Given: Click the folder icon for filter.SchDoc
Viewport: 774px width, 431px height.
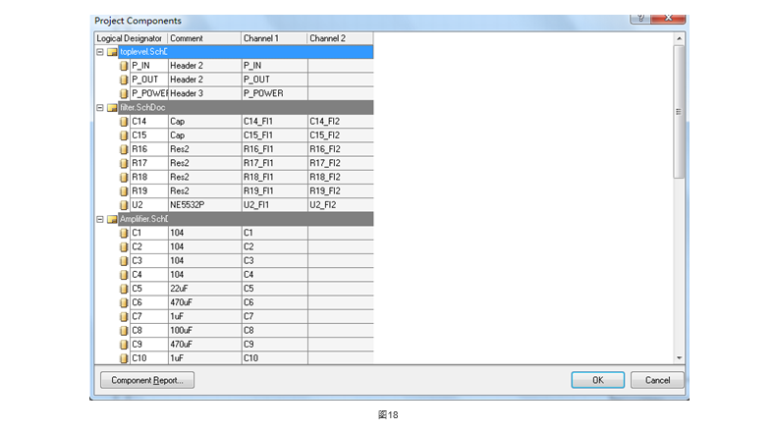Looking at the screenshot, I should (x=112, y=108).
